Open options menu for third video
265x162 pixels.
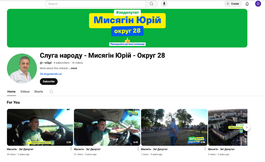point(205,149)
